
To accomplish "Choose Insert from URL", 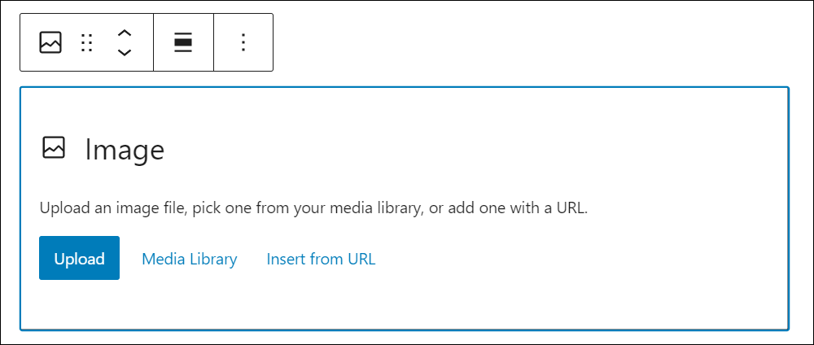I will pyautogui.click(x=321, y=259).
